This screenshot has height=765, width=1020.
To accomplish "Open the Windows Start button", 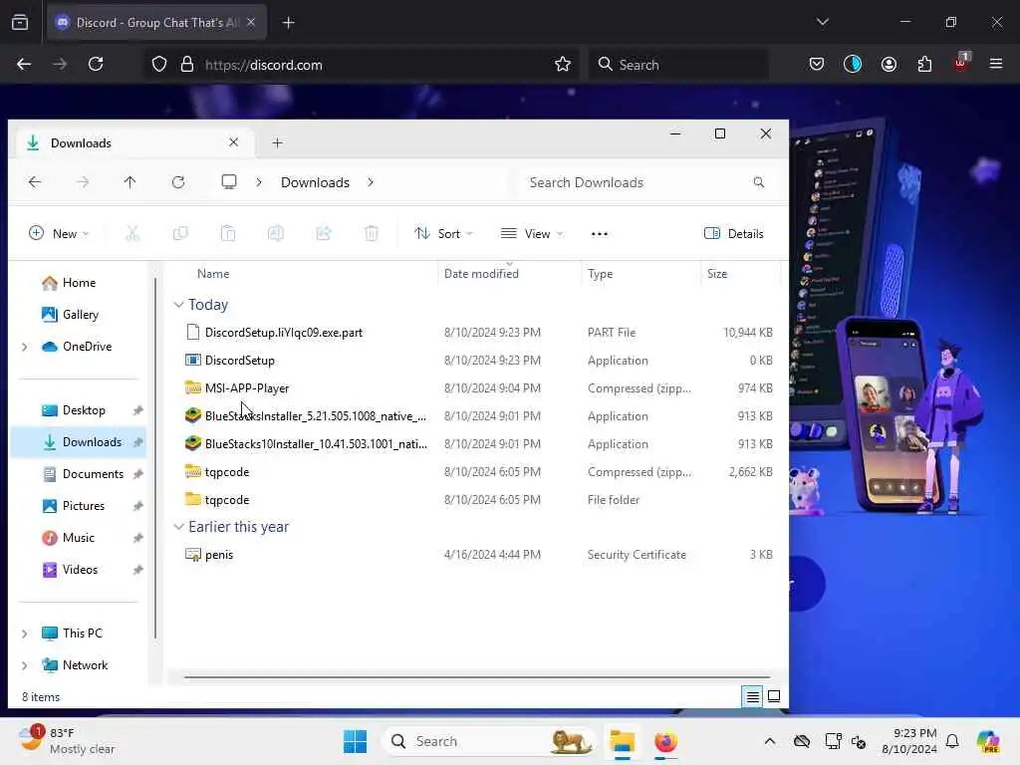I will (x=355, y=741).
